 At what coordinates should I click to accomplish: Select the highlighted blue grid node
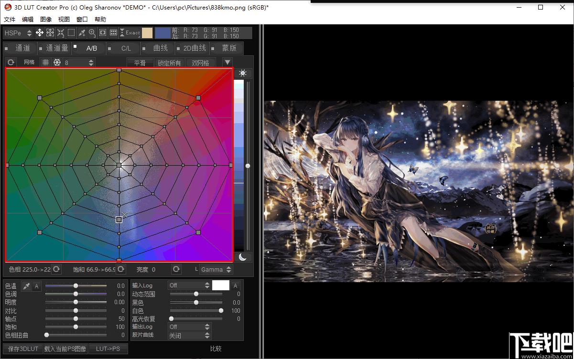pos(119,219)
